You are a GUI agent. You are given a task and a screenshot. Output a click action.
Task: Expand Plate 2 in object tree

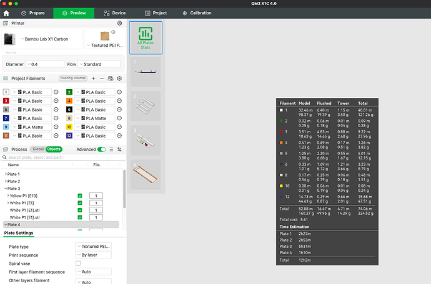(x=6, y=181)
